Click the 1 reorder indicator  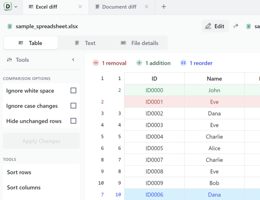196,63
